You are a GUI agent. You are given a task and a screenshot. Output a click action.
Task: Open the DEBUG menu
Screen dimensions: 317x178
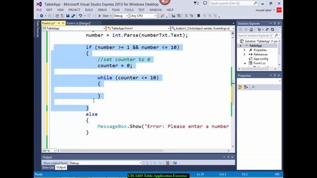[103, 10]
